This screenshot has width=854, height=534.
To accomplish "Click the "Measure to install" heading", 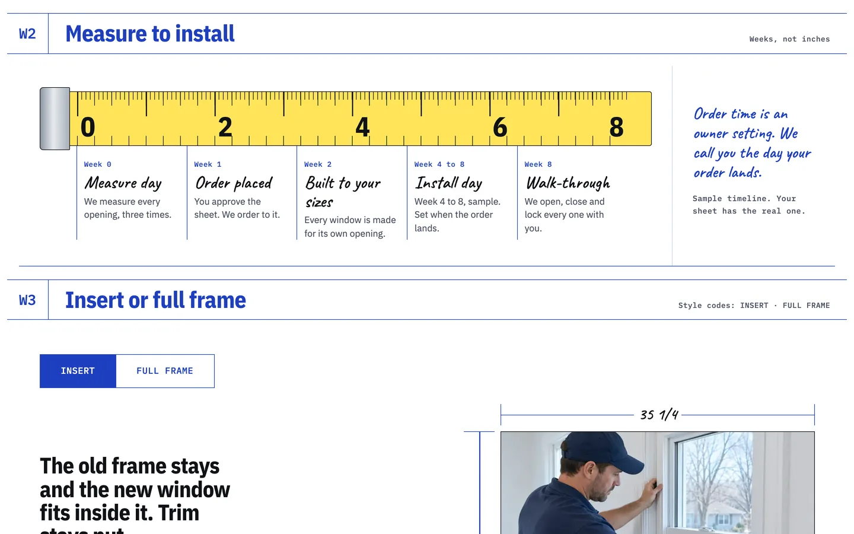I will pos(150,34).
